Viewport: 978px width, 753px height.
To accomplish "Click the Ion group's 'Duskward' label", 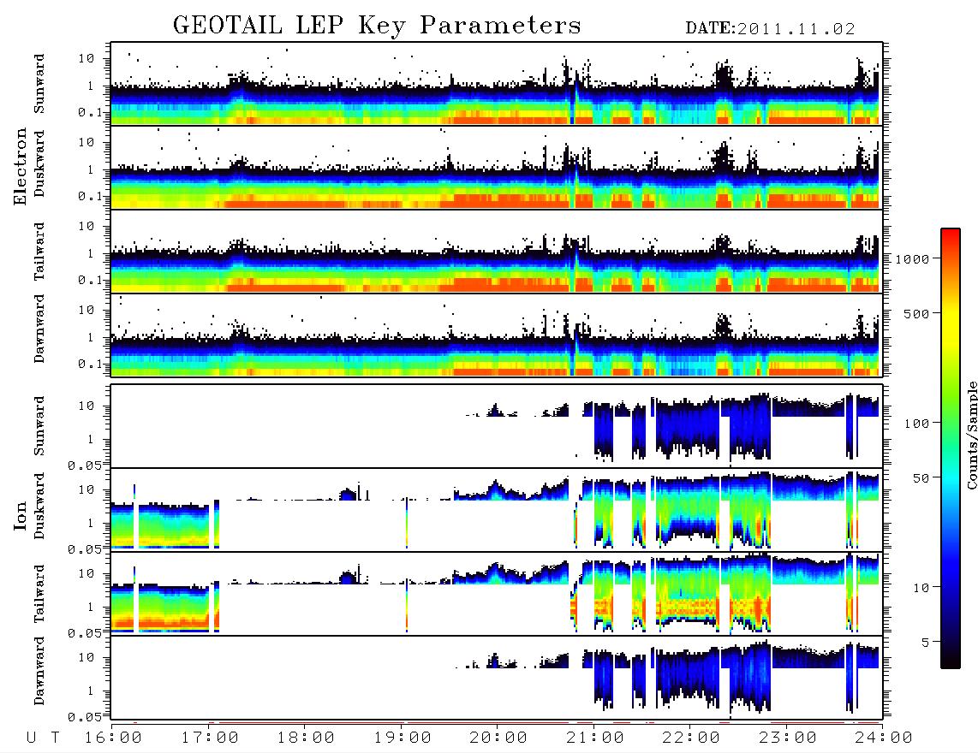I will tap(39, 506).
